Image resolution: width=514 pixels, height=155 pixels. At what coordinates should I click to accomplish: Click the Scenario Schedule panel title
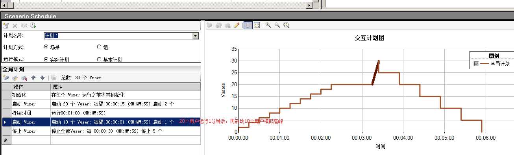pos(30,16)
